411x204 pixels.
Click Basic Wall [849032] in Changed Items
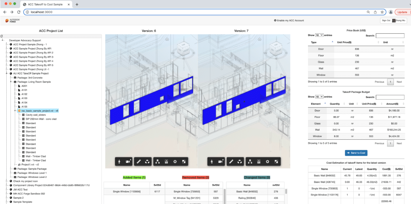pyautogui.click(x=246, y=192)
